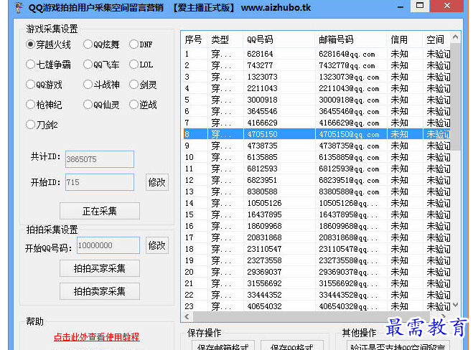Start 拍拍卖家采集

tap(100, 291)
